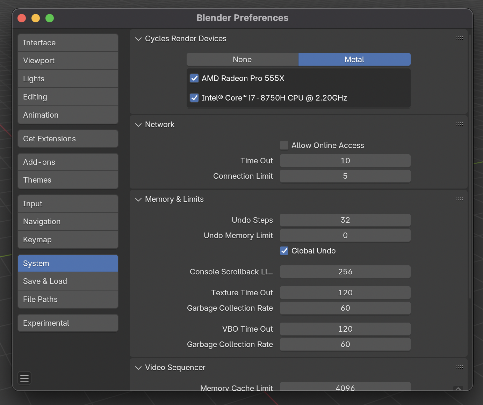Toggle the Intel Core i7-8750H CPU device
Screen dimensions: 483x405
click(194, 98)
